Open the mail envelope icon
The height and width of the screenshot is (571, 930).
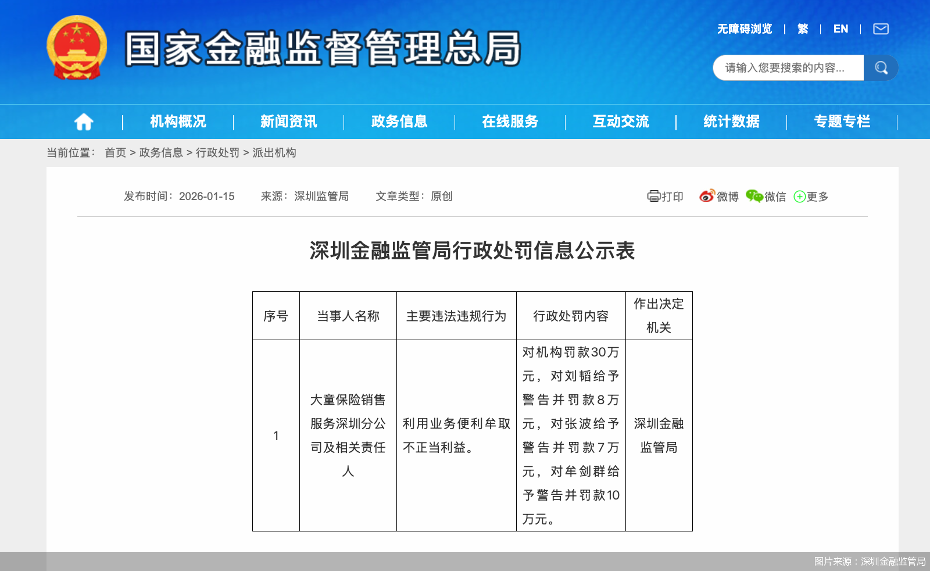point(881,28)
